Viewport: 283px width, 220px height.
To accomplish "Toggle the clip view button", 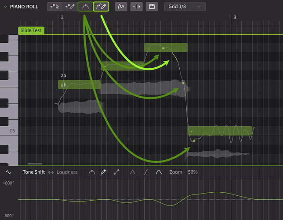I will point(152,7).
